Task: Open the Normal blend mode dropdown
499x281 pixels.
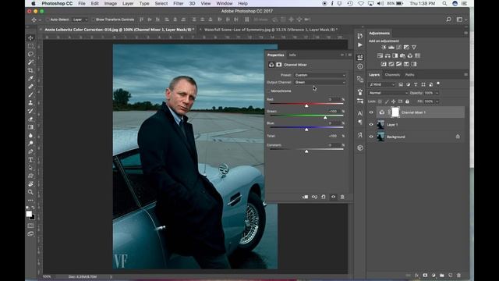Action: (388, 93)
